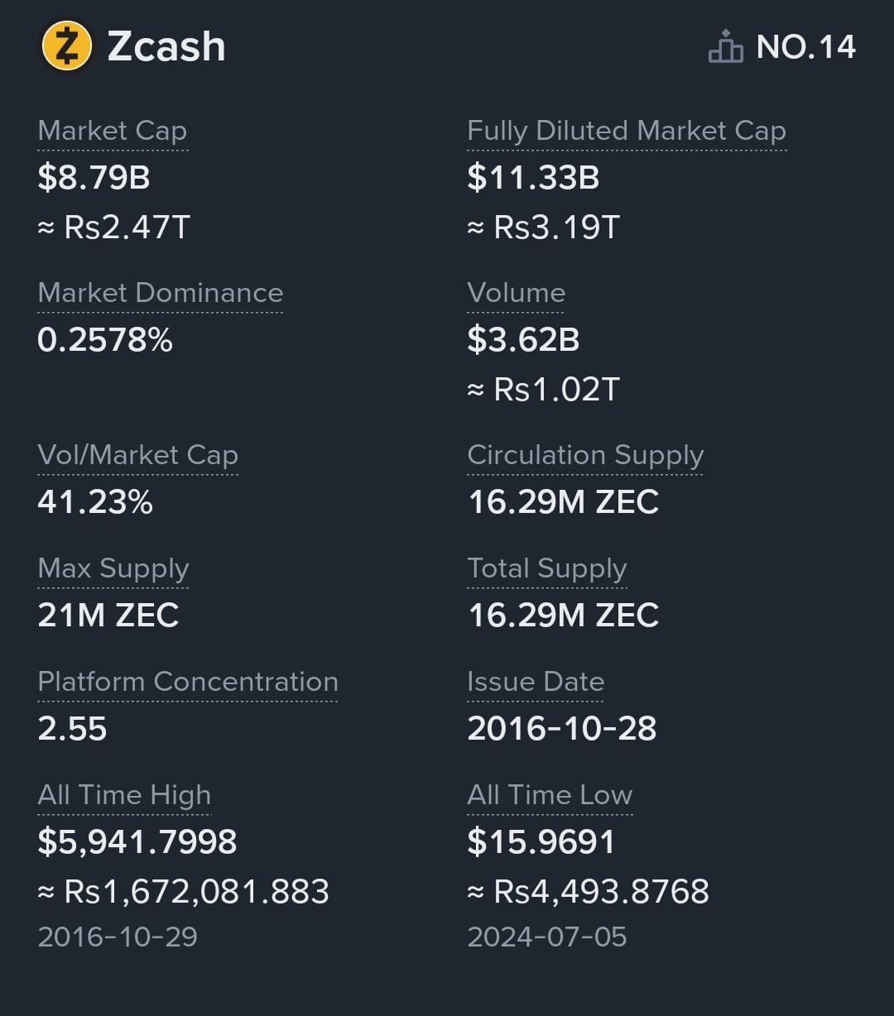Tap the Total Supply label
Viewport: 894px width, 1016px height.
547,568
